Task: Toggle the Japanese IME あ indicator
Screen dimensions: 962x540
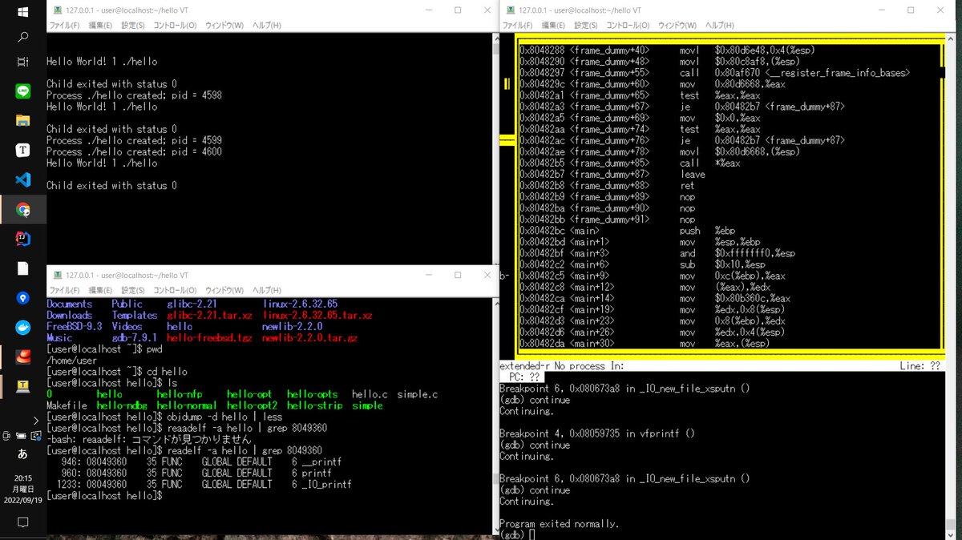Action: (22, 453)
